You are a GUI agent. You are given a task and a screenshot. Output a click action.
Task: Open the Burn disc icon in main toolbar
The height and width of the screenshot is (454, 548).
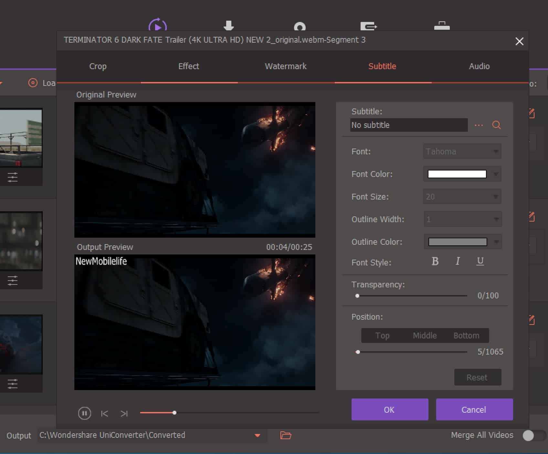300,26
